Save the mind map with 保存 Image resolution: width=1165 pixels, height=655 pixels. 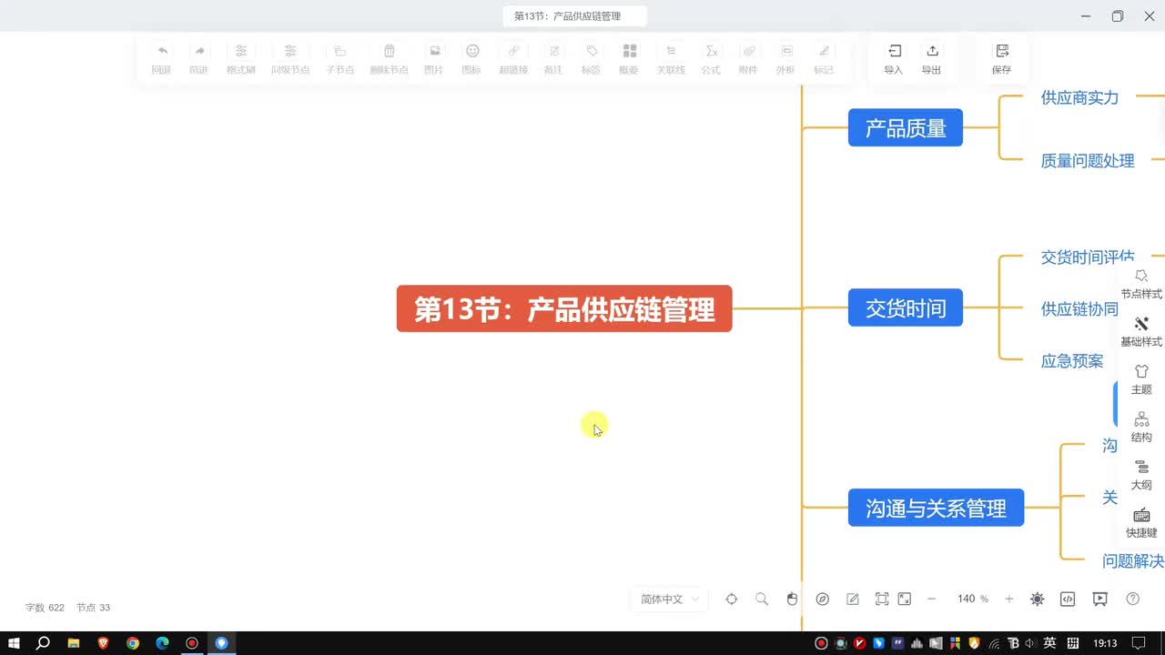(x=1002, y=58)
